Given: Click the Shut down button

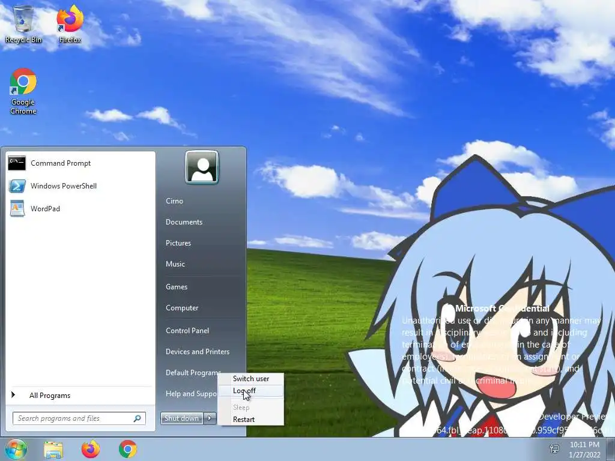Looking at the screenshot, I should [x=181, y=418].
